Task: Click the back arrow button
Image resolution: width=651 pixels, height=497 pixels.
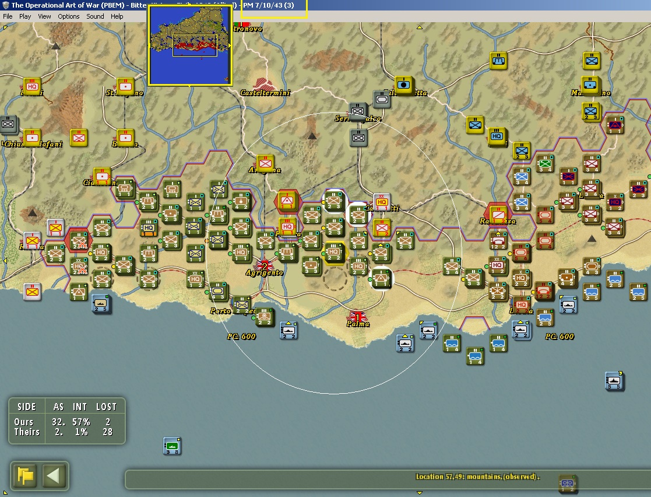Action: coord(54,476)
